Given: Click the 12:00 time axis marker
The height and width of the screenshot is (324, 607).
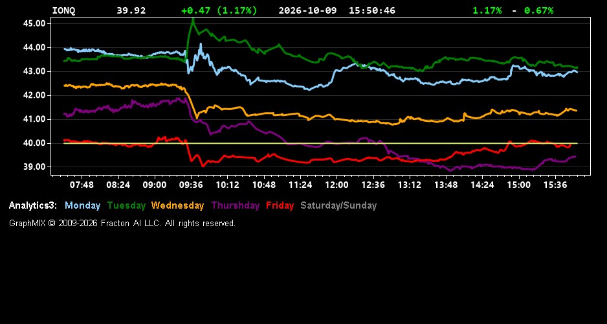Looking at the screenshot, I should 337,185.
